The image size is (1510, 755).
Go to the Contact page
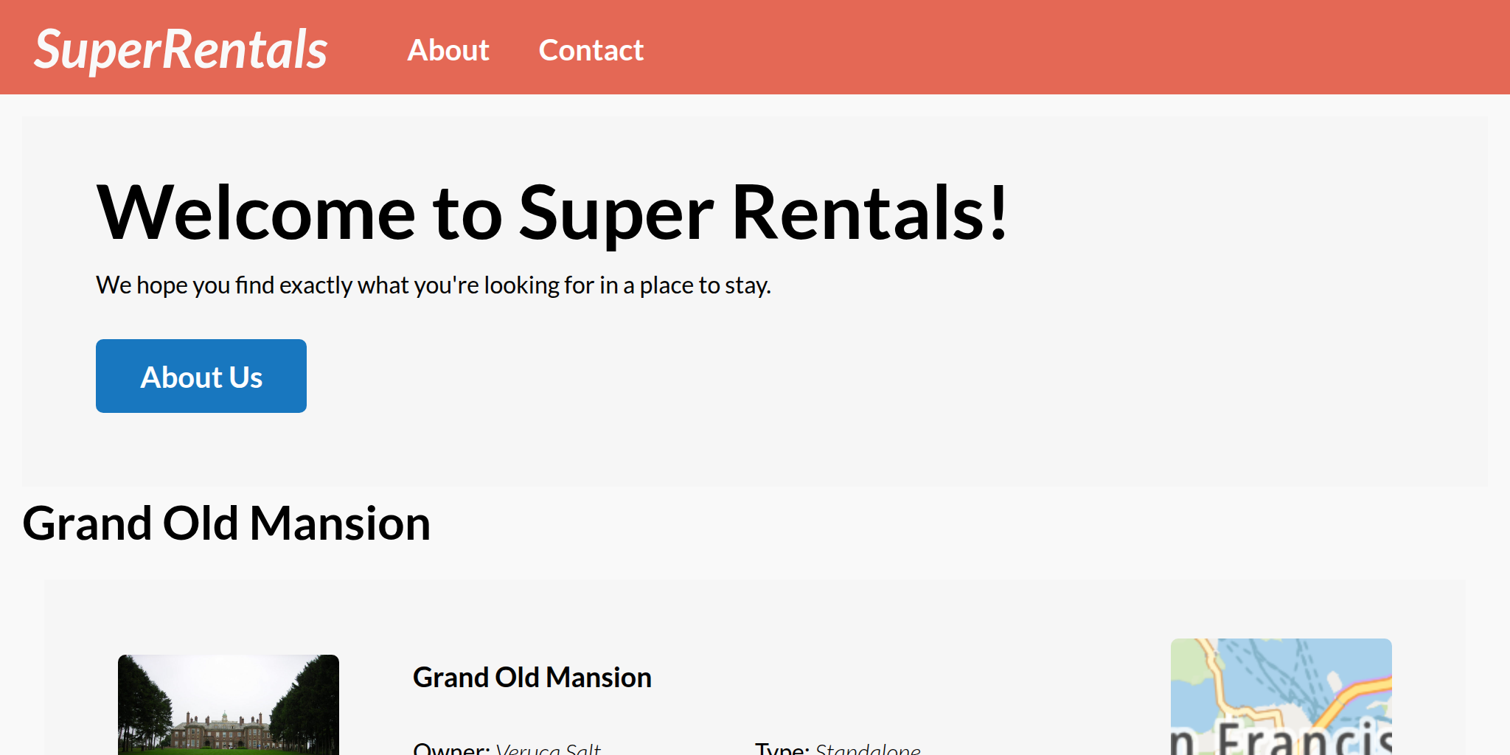pyautogui.click(x=591, y=50)
